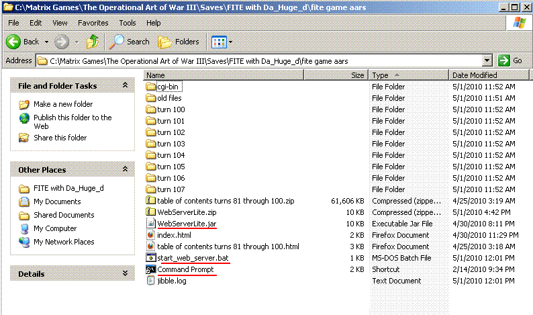Click the green Back arrow button
The image size is (533, 315).
13,42
